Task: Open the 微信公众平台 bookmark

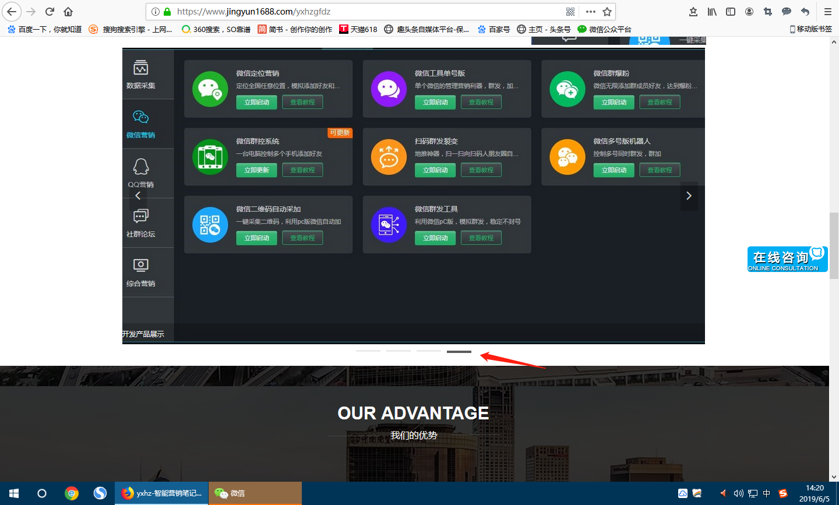Action: click(x=604, y=29)
